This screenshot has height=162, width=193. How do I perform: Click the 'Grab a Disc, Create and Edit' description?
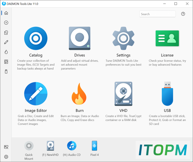pos(36,120)
